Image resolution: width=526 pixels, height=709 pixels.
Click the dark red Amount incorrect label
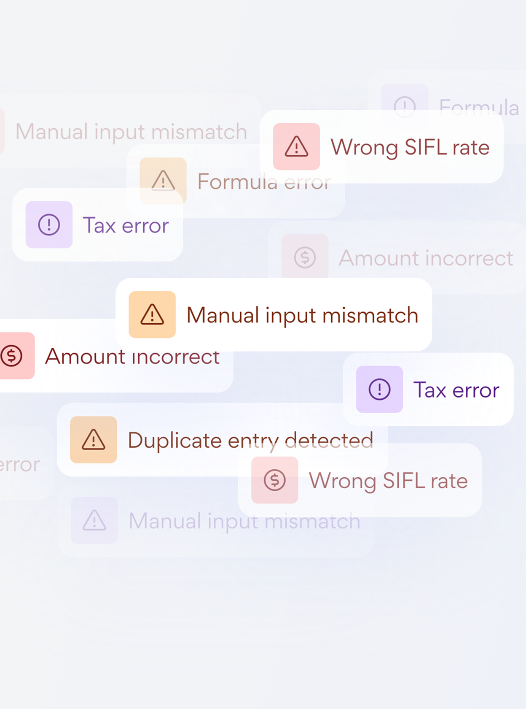[x=132, y=357]
